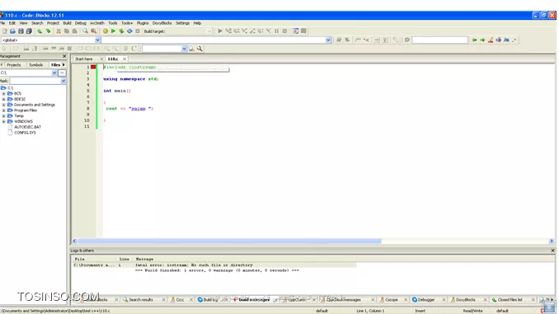The height and width of the screenshot is (314, 559).
Task: Switch to the Search results tab
Action: [x=141, y=300]
